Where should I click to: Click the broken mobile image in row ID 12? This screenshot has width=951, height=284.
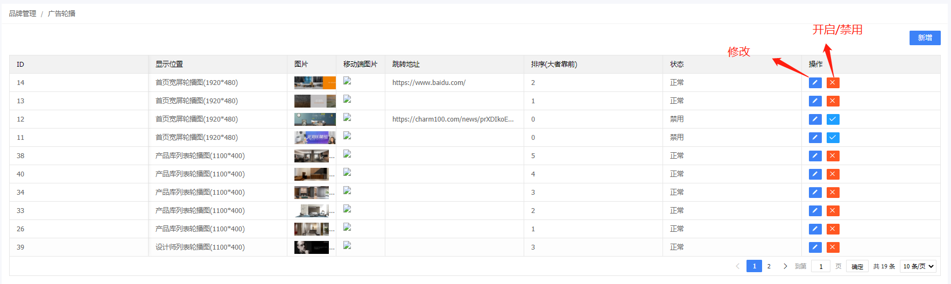(347, 117)
